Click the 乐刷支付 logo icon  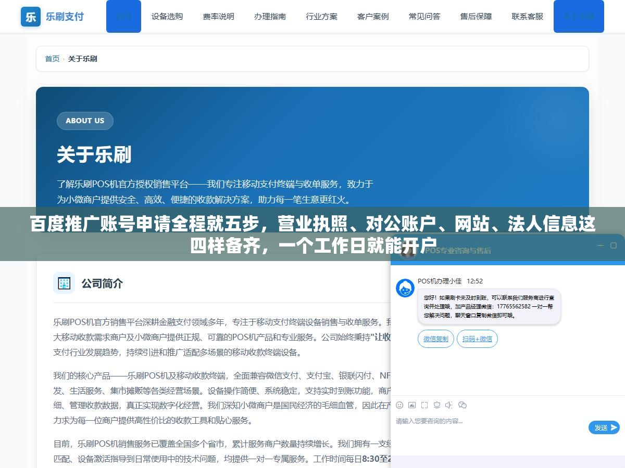pos(31,17)
